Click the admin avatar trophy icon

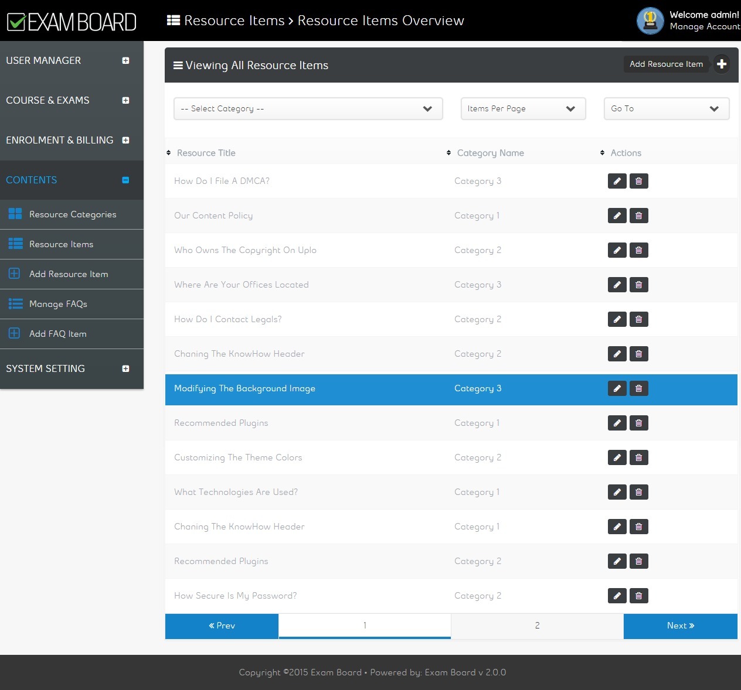coord(650,21)
